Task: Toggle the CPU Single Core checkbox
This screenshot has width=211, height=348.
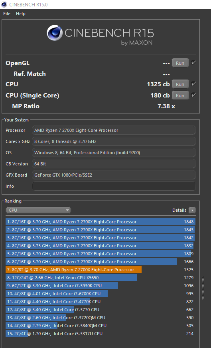Action: (x=193, y=95)
